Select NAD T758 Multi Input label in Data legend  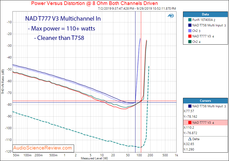[x=209, y=25]
